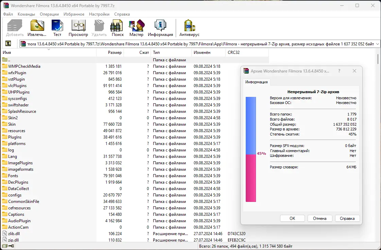Select the imageformats folder row
381x250 pixels.
(135, 169)
